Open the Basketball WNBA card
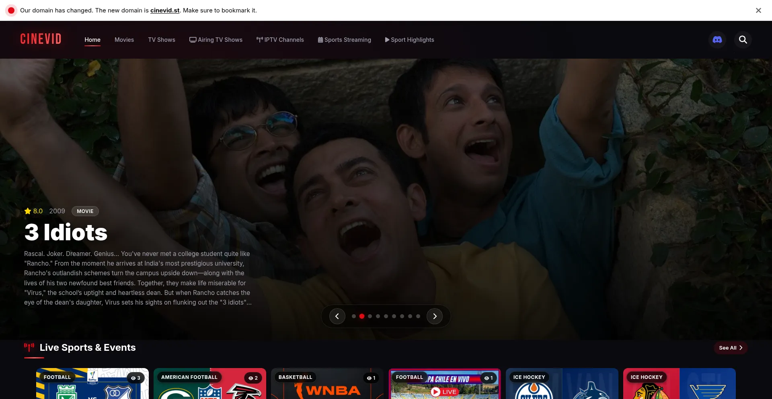Screen dimensions: 772x399 327,384
